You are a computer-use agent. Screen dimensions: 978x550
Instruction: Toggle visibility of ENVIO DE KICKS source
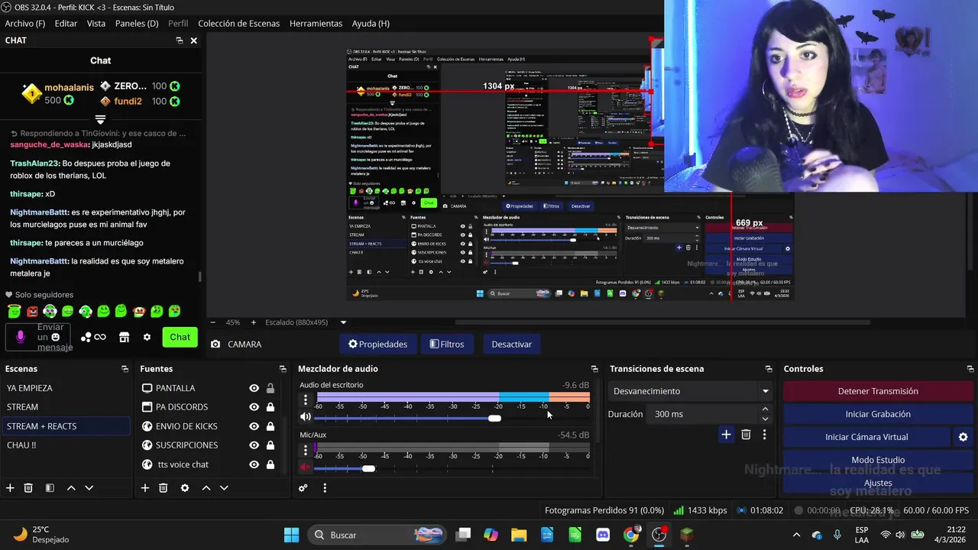click(x=254, y=426)
